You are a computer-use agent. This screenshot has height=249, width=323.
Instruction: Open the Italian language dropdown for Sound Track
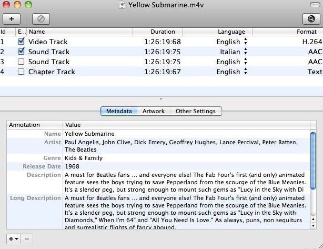pyautogui.click(x=234, y=52)
